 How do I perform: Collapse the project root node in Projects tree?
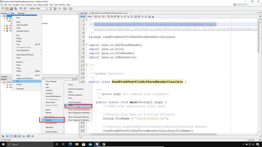click(x=2, y=16)
